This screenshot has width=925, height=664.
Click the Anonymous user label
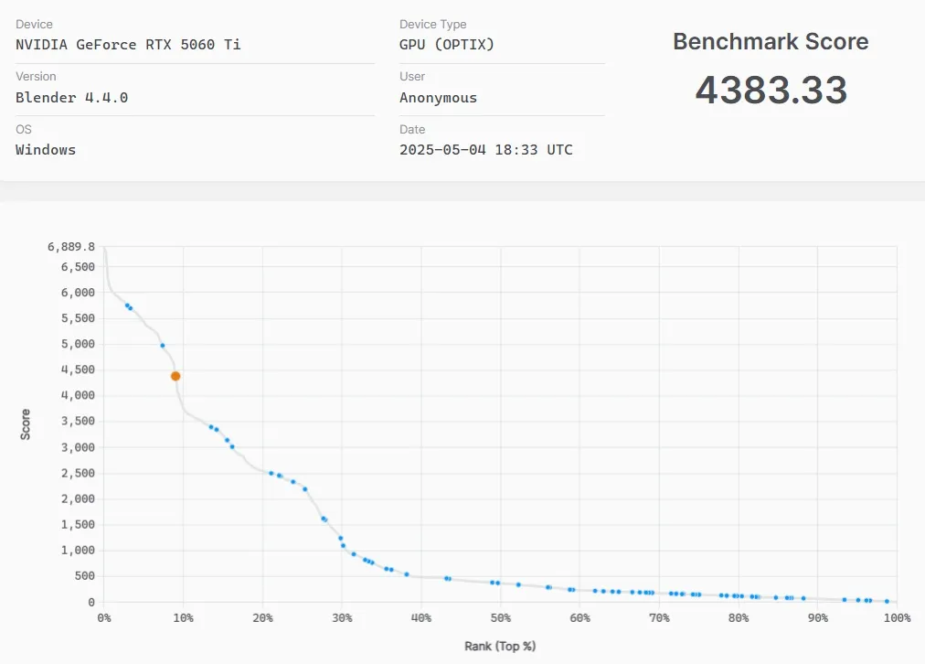pos(439,97)
